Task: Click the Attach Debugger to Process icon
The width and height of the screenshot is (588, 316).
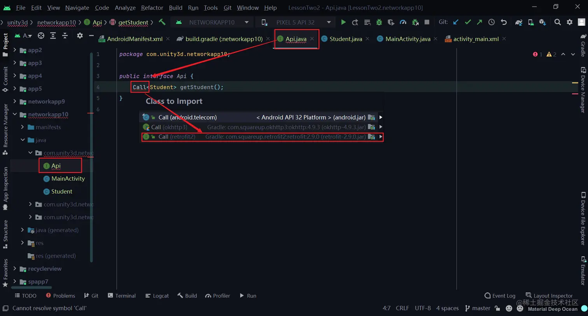Action: (415, 22)
